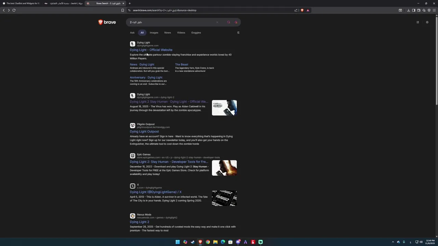
Task: Open the volume control in system tray
Action: [421, 242]
